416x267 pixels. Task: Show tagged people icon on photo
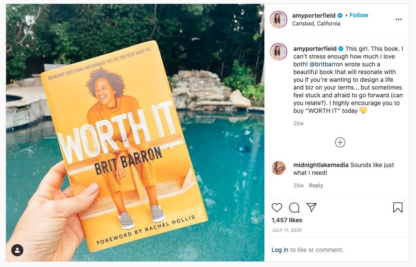17,250
